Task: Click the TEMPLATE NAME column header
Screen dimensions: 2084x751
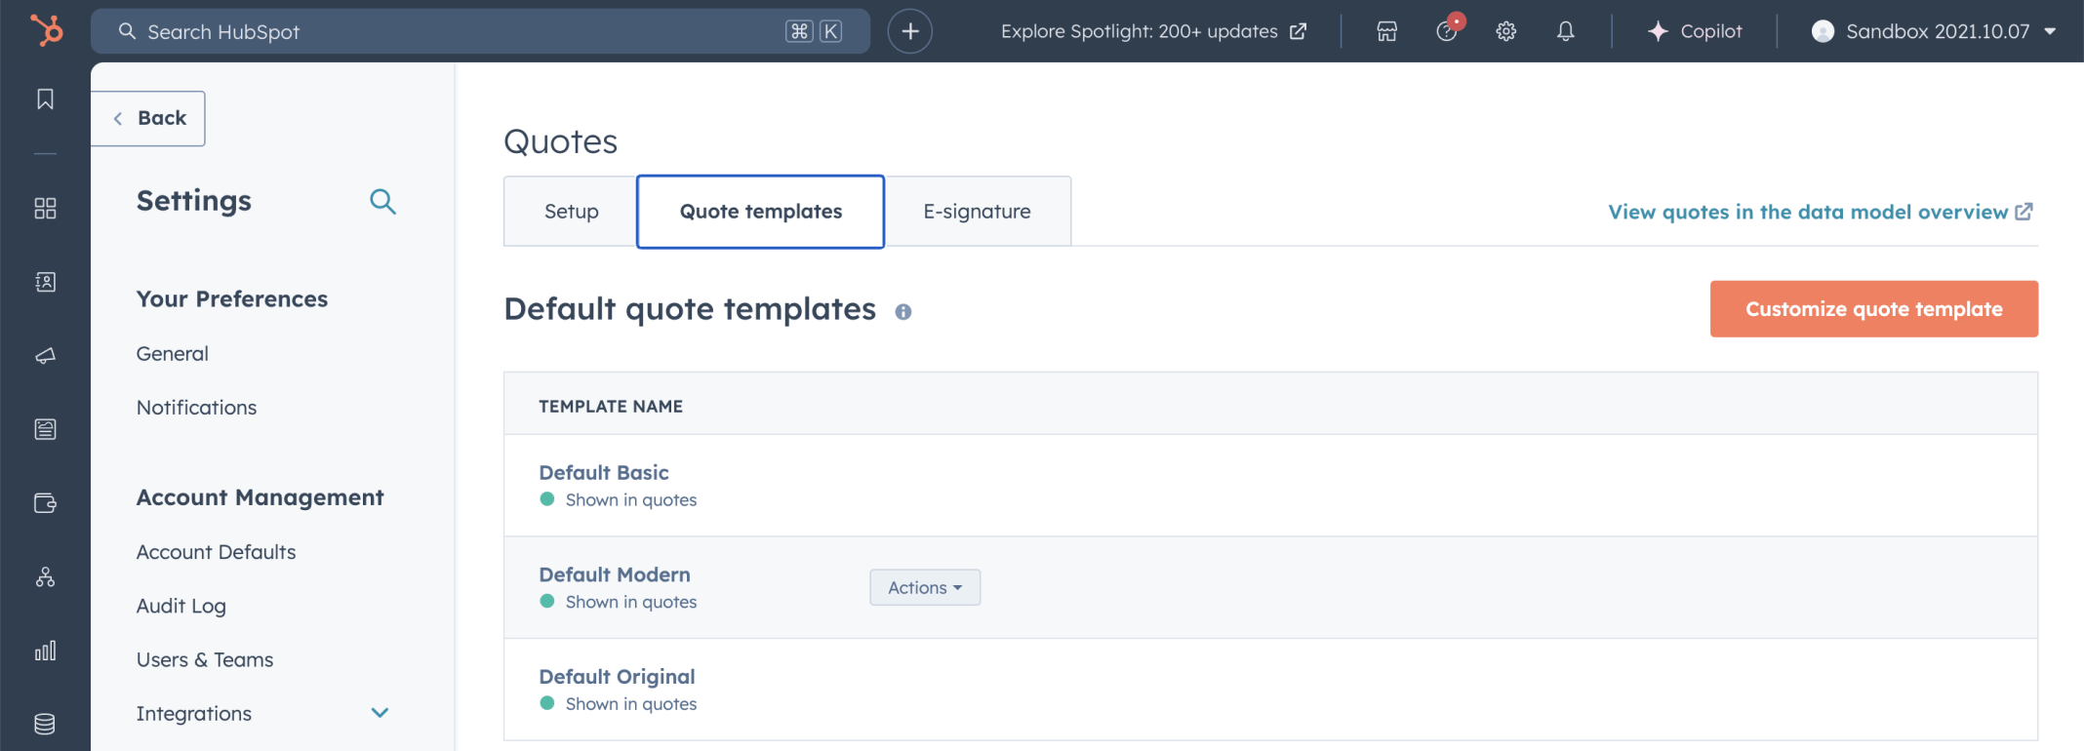Action: pos(611,407)
